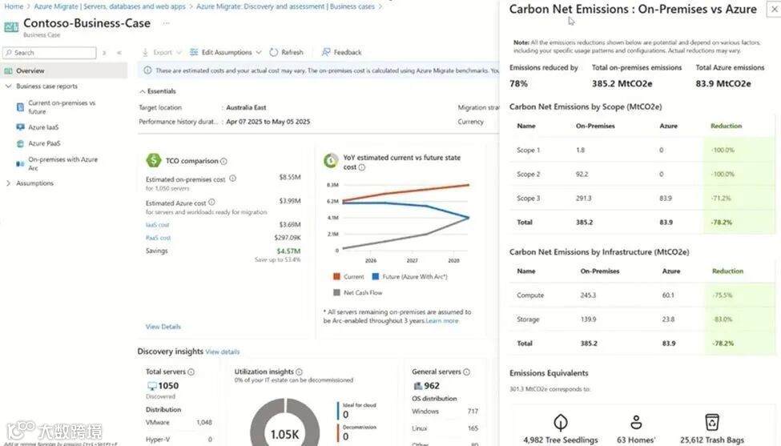The image size is (781, 446).
Task: Collapse the Essentials section
Action: point(143,91)
